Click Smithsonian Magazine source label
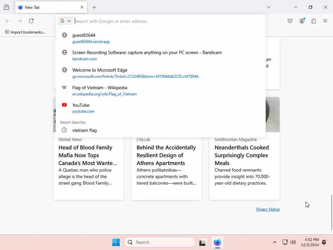 point(235,139)
